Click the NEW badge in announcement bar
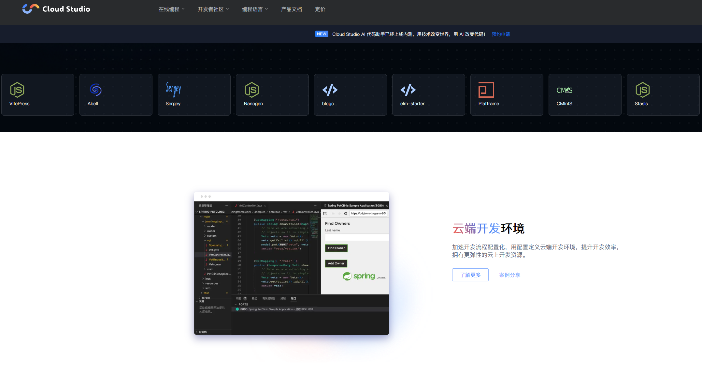Screen dimensions: 702x381 coord(322,34)
